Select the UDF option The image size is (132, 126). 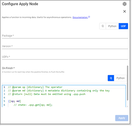(123, 26)
